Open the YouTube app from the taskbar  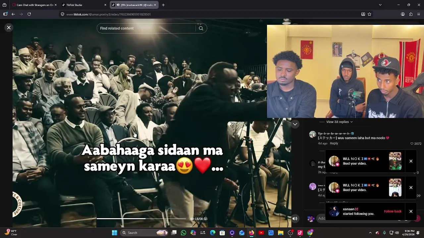point(261,233)
